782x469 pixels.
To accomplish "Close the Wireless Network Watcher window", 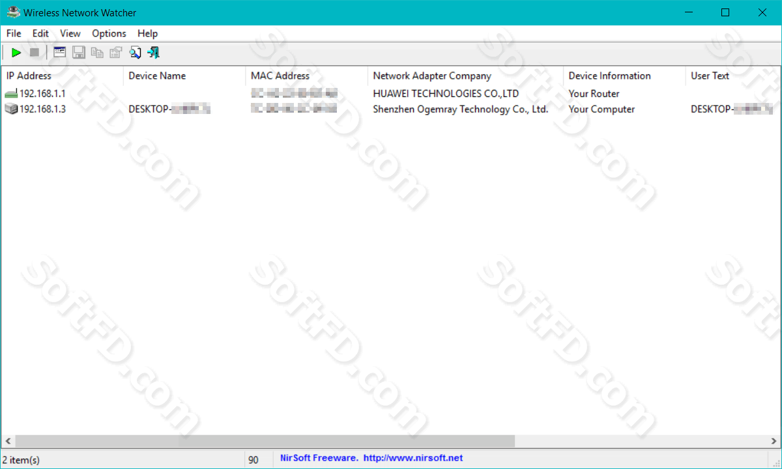I will [x=762, y=12].
